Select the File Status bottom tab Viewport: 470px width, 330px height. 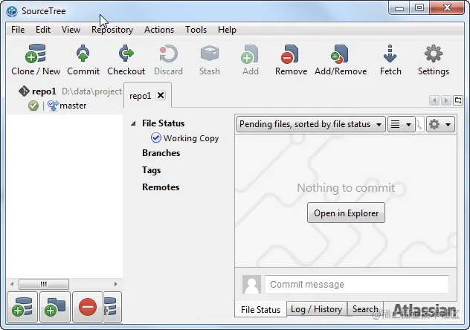pos(260,309)
